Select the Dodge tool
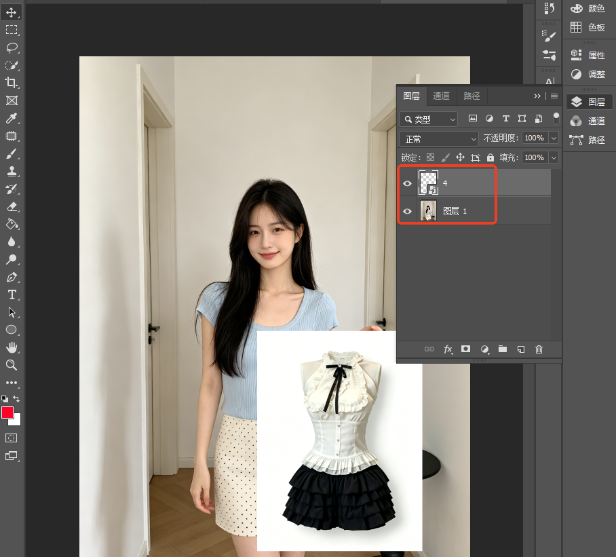Screen dimensions: 616x557 coord(12,259)
